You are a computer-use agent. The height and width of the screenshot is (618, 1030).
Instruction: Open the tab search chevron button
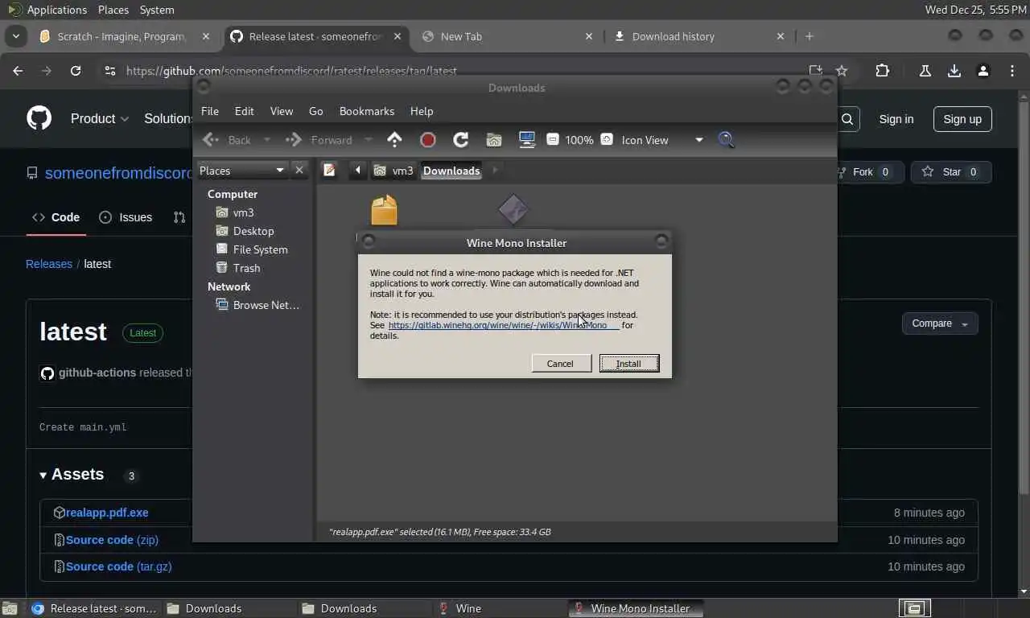click(16, 36)
